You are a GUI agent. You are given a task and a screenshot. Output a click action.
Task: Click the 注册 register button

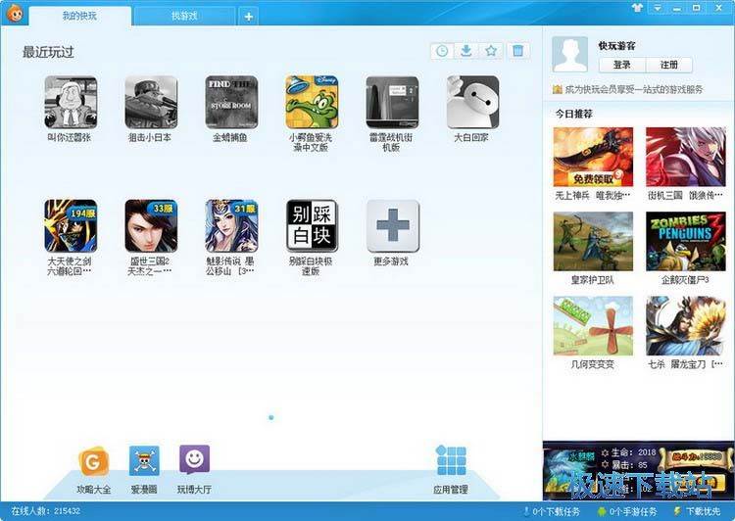[x=668, y=66]
